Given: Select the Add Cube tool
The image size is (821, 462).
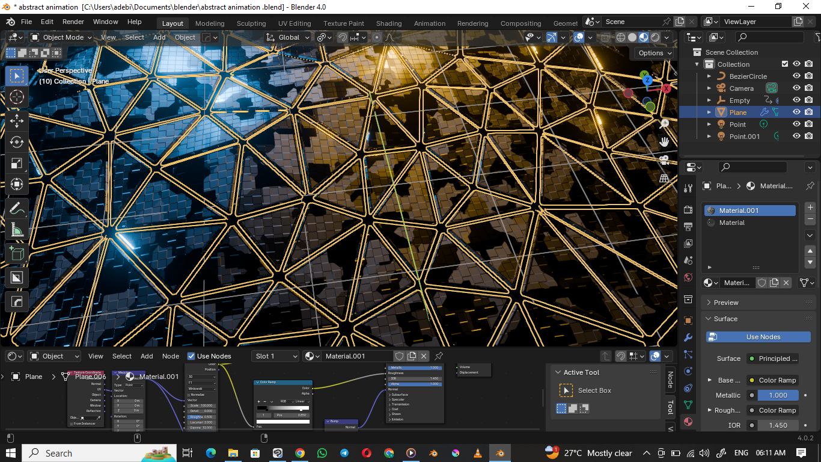Looking at the screenshot, I should tap(17, 254).
